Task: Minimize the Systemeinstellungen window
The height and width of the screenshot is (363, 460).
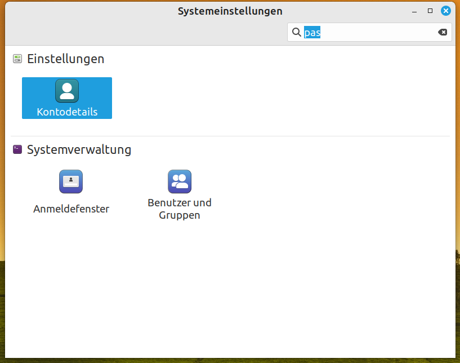Action: click(x=414, y=10)
